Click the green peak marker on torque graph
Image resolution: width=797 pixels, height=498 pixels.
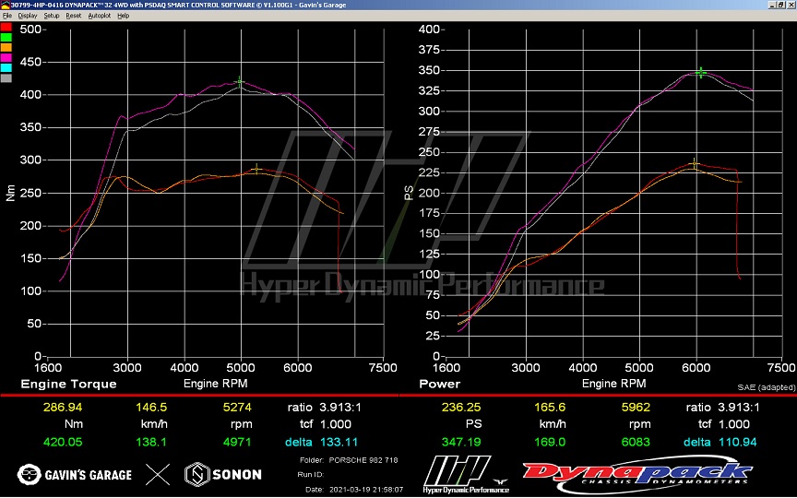click(240, 82)
